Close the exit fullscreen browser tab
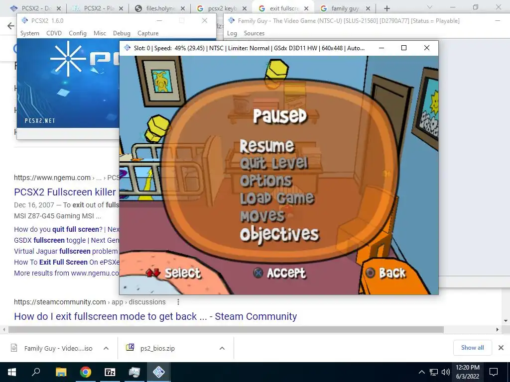The height and width of the screenshot is (382, 510). pos(306,8)
